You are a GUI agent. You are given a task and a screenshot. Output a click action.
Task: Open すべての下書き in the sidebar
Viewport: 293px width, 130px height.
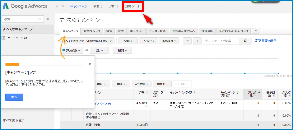[x=13, y=121]
